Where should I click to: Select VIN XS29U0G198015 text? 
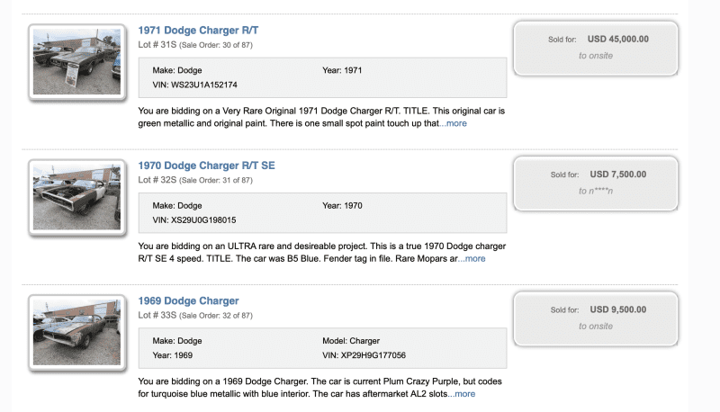coord(194,220)
